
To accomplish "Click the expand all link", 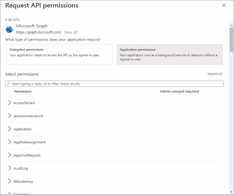I will pos(215,74).
